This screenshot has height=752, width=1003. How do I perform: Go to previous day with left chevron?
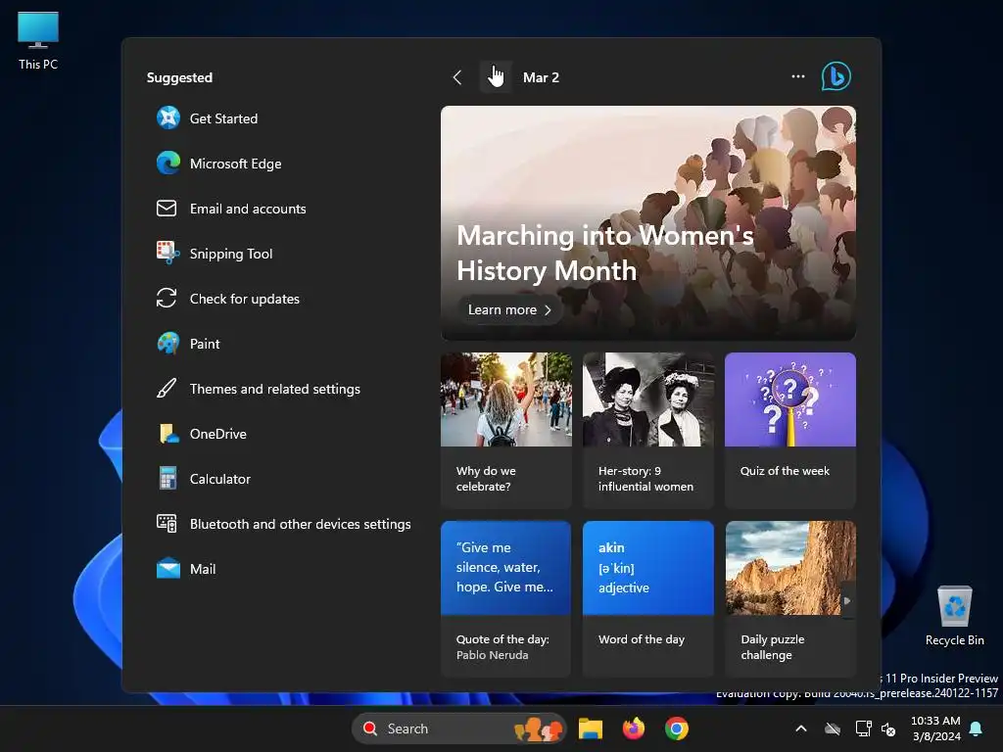click(456, 77)
